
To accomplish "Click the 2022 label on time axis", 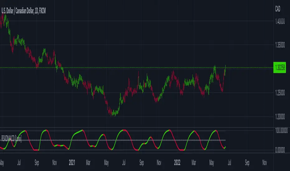I will pos(177,163).
